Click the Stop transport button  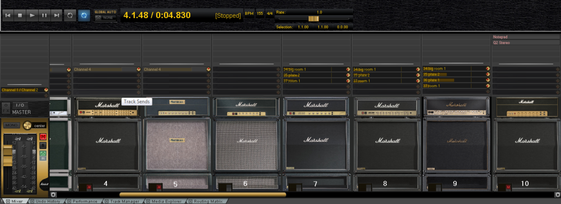pyautogui.click(x=20, y=15)
